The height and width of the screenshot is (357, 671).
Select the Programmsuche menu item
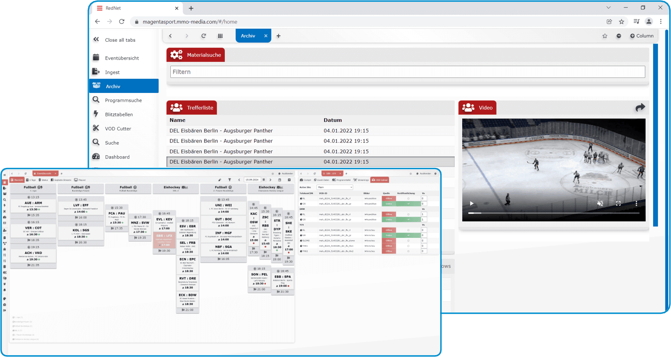tap(123, 100)
